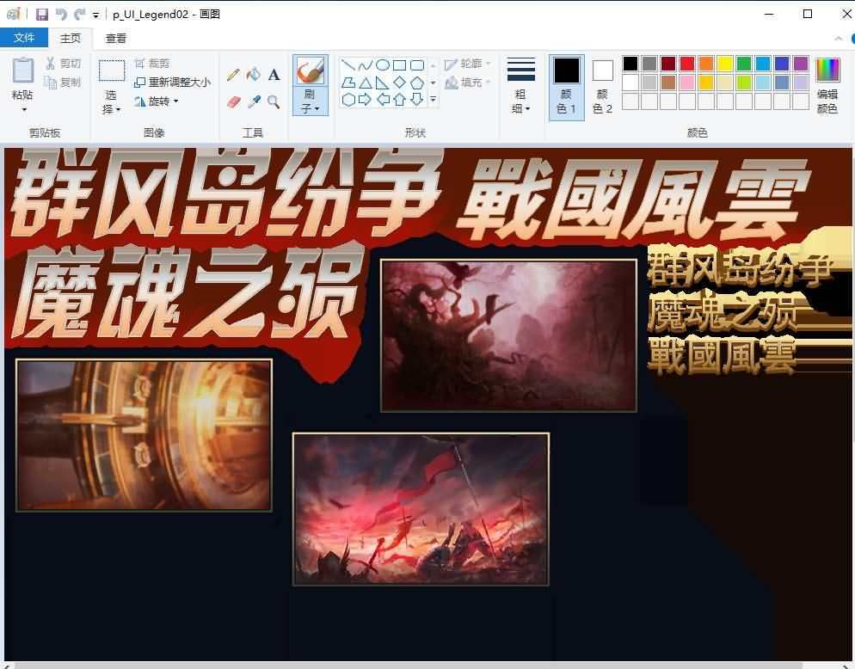Open the 文件 file menu
The height and width of the screenshot is (669, 855).
pos(24,38)
